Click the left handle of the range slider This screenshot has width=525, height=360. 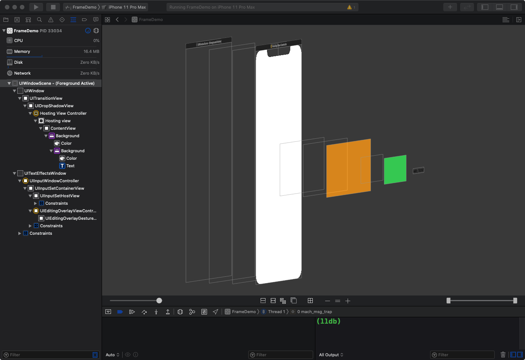point(448,301)
